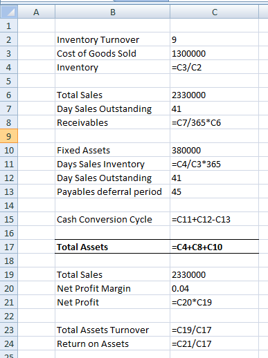Select row 2 header
268x358 pixels.
[x=9, y=39]
